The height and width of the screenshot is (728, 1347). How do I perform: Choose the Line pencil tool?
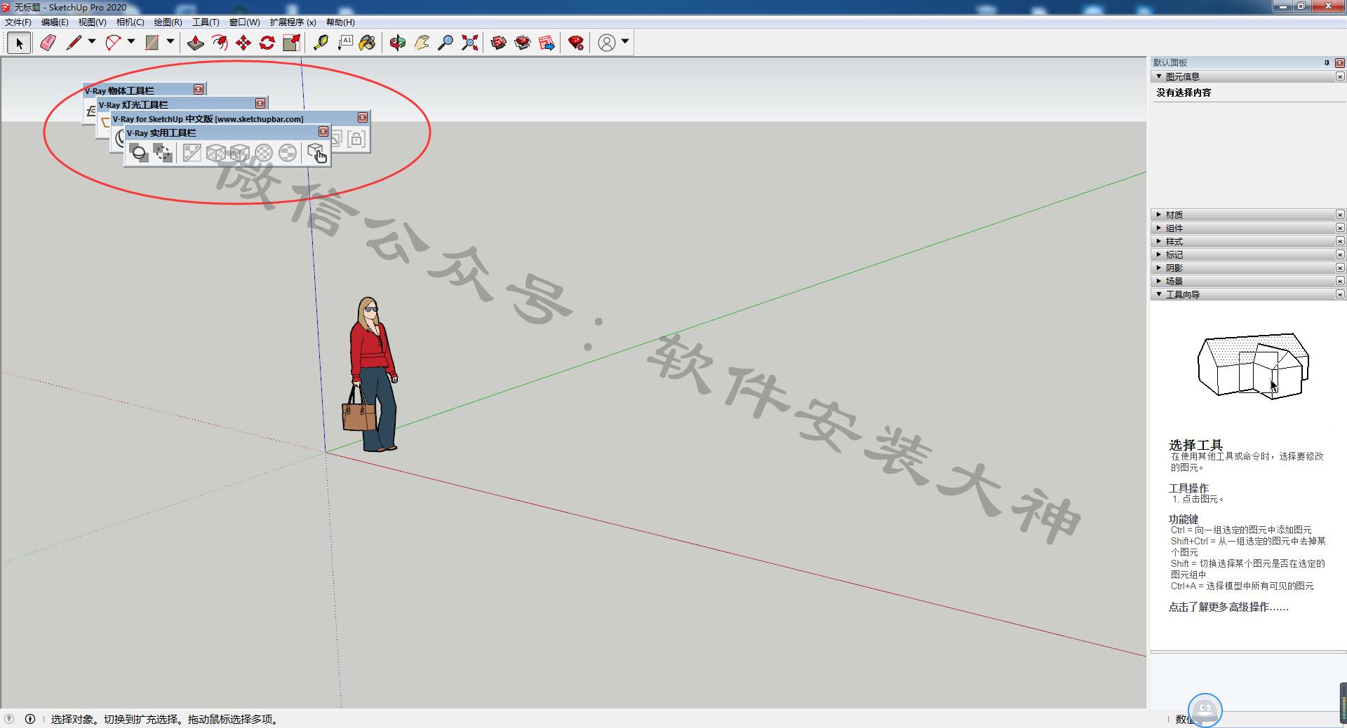pyautogui.click(x=74, y=43)
